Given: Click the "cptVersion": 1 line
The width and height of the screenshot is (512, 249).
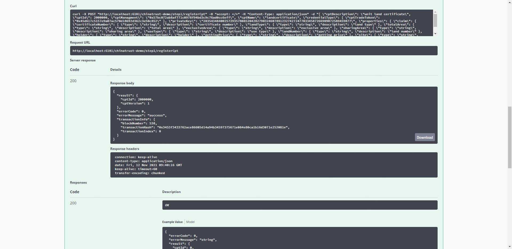Looking at the screenshot, I should pyautogui.click(x=135, y=103).
